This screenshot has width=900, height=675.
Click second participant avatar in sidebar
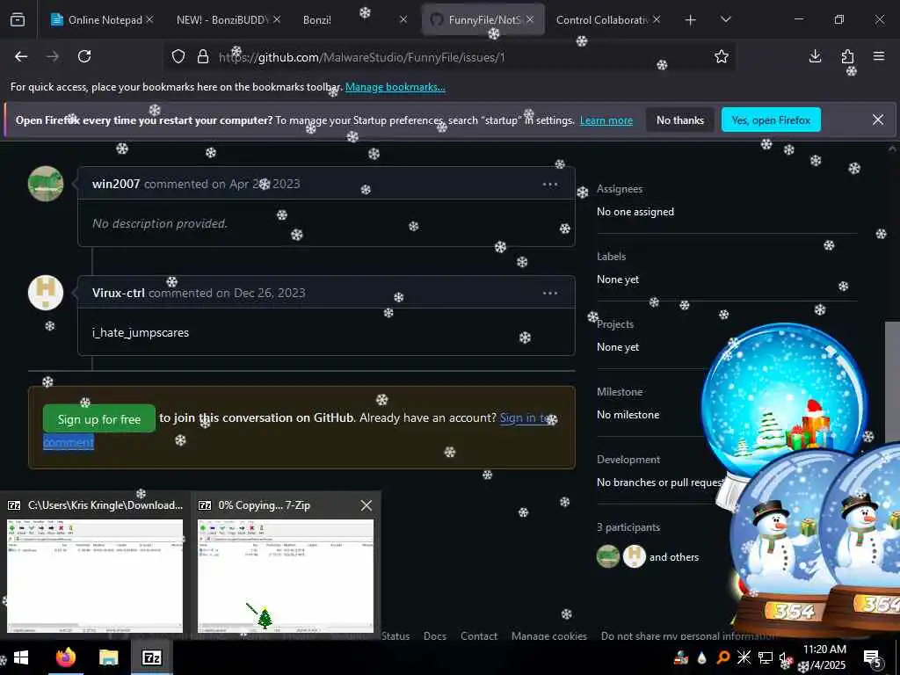[x=635, y=556]
